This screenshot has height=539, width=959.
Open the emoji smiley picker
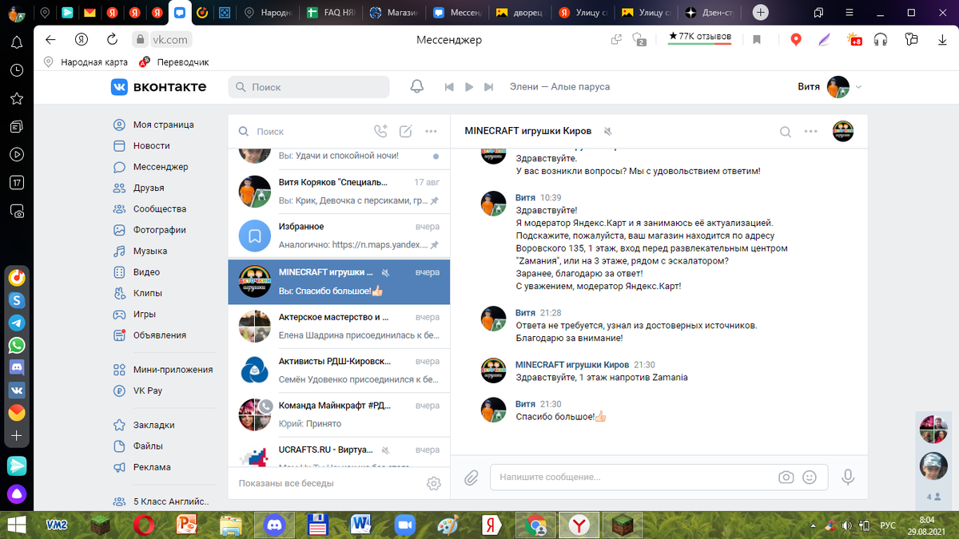(x=810, y=478)
